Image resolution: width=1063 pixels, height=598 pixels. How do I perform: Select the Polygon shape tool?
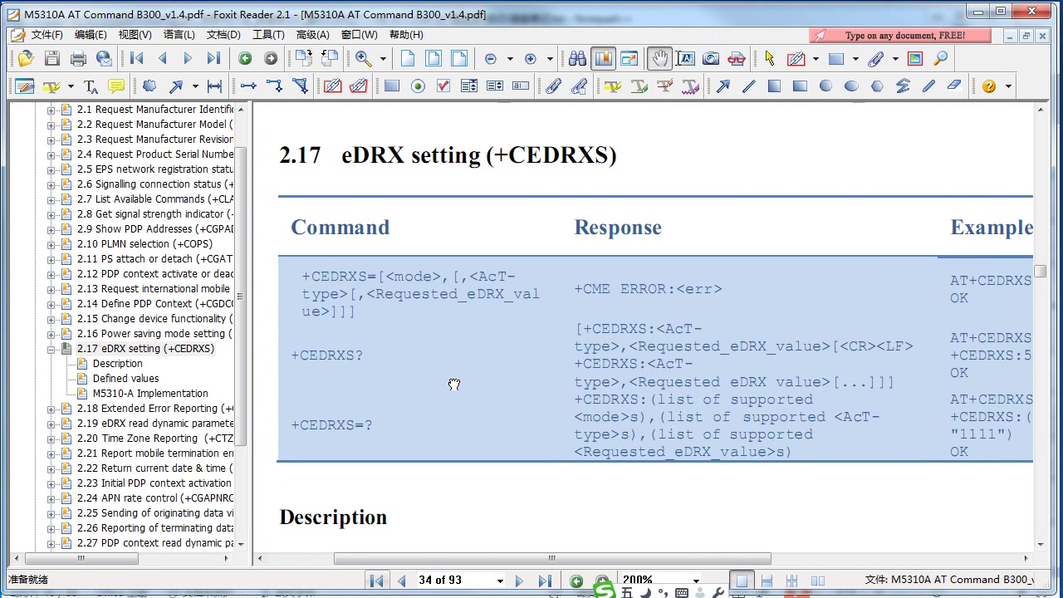coord(877,86)
